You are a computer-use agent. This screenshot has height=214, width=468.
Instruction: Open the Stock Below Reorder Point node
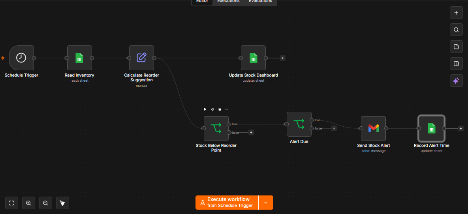[216, 128]
